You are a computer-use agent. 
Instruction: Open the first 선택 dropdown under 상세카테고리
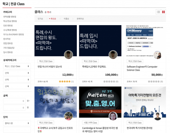[x=17, y=73]
